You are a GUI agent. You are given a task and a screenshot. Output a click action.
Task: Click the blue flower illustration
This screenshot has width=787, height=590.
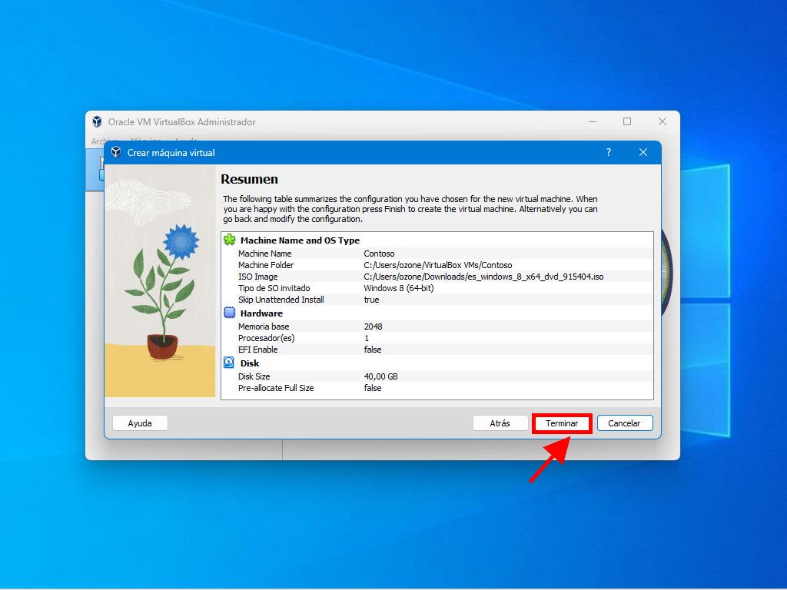[x=181, y=242]
